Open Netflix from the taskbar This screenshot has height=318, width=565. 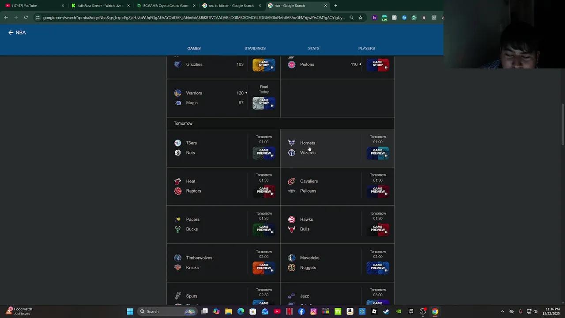tap(289, 311)
